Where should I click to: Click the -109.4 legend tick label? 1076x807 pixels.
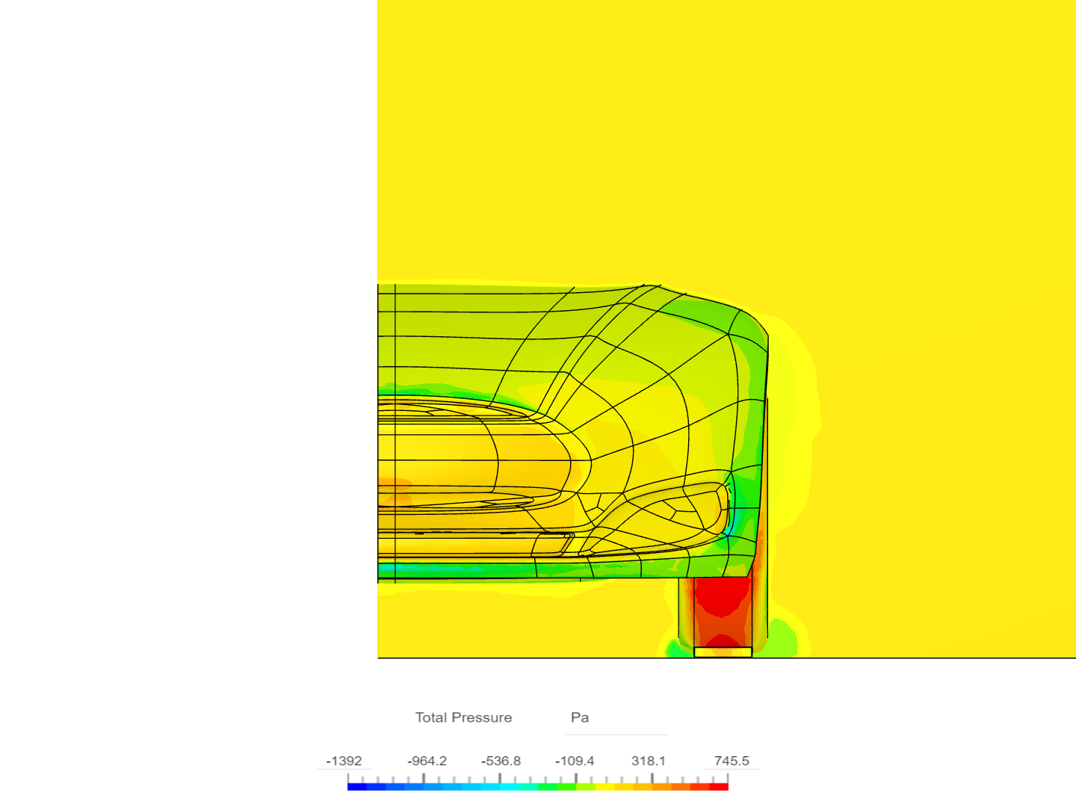click(x=575, y=761)
